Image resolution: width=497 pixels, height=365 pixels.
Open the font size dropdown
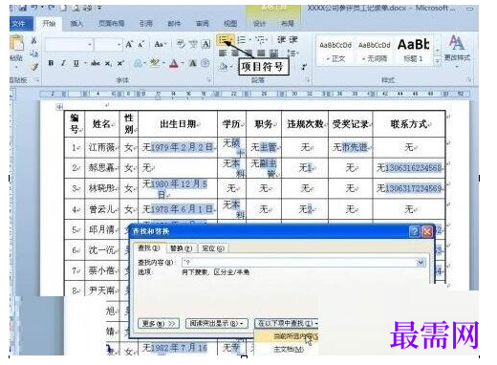(x=119, y=45)
